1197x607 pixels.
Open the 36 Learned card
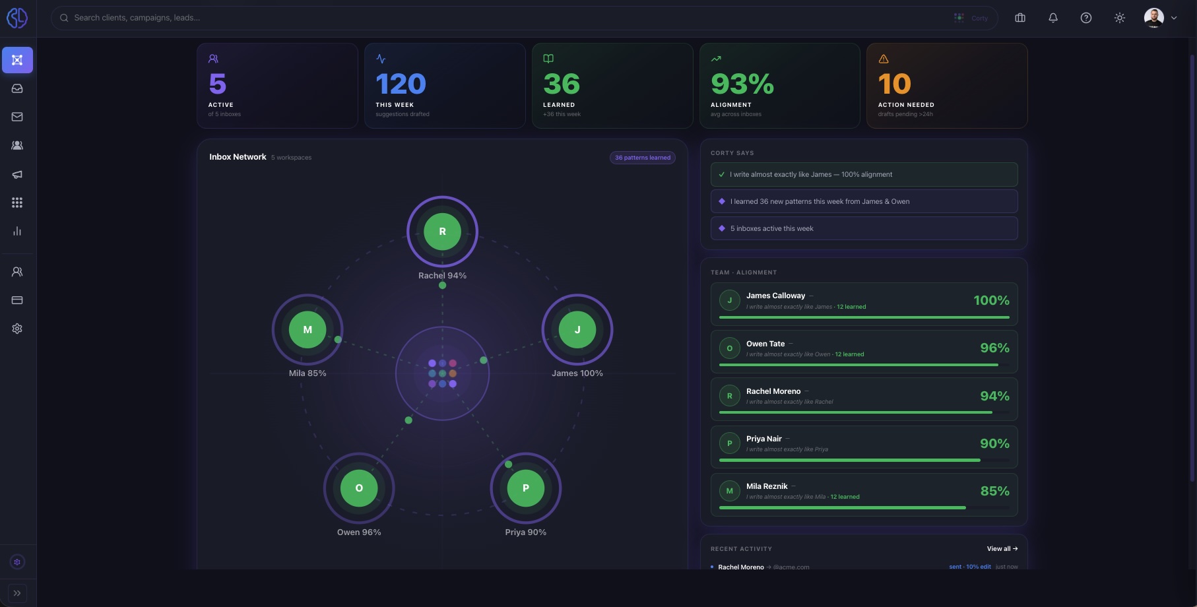pyautogui.click(x=612, y=86)
